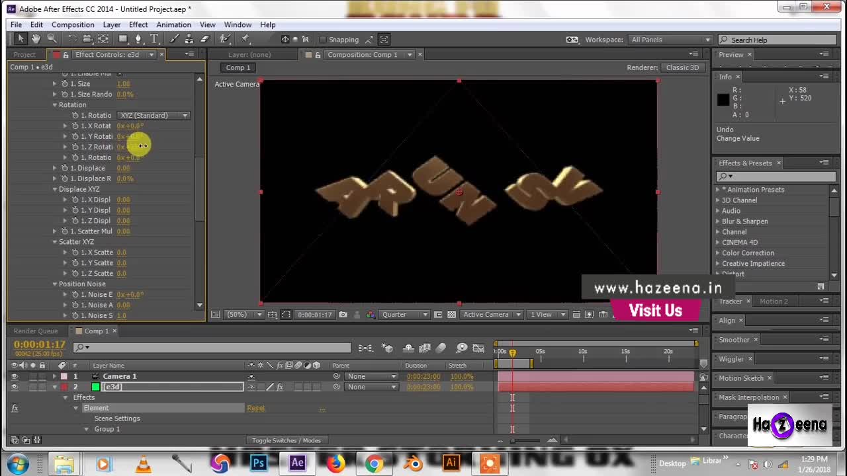Collapse the Rotation property group
Viewport: 847px width, 476px height.
[x=55, y=105]
